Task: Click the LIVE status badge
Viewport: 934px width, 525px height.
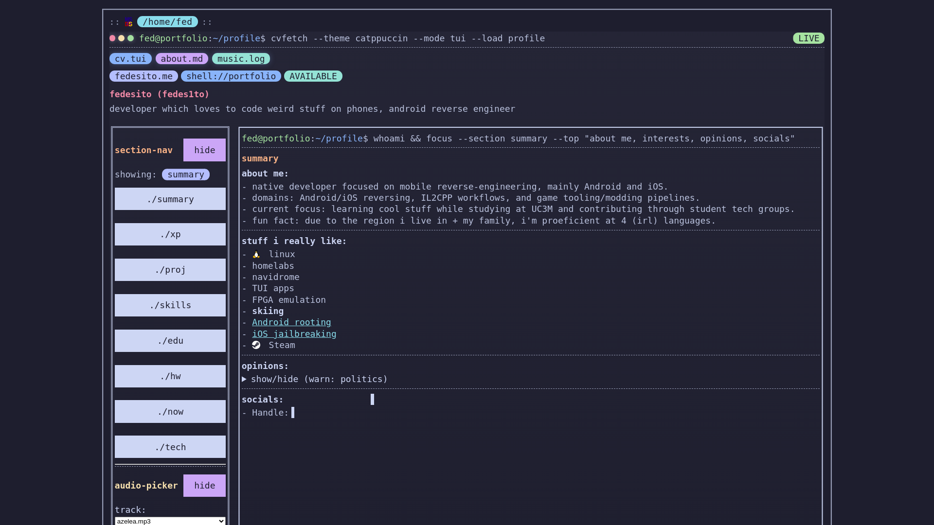Action: (808, 38)
